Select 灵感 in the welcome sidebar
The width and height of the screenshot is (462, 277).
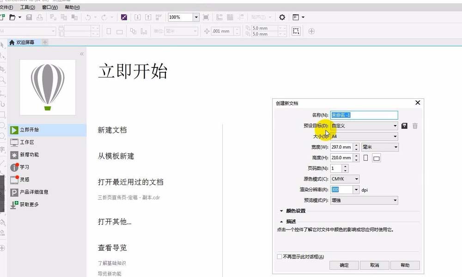[47, 180]
